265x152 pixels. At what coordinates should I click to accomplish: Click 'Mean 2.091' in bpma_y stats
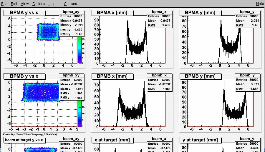[x=247, y=21]
